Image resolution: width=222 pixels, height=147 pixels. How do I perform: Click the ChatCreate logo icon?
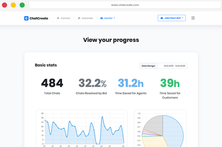point(26,18)
